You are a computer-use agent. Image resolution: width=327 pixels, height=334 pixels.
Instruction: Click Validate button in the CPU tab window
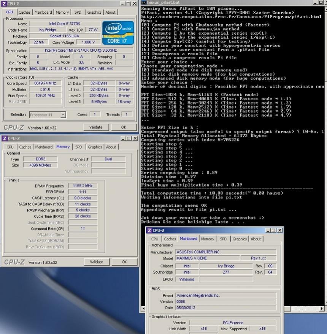pyautogui.click(x=96, y=127)
